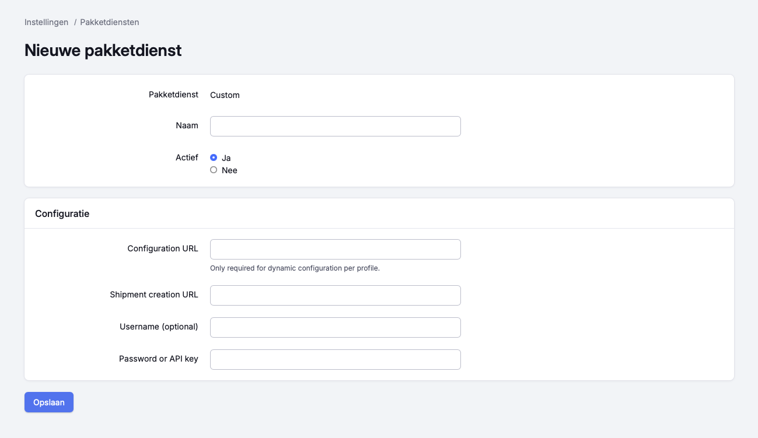Image resolution: width=758 pixels, height=438 pixels.
Task: Select the Nee radio button
Action: tap(214, 170)
